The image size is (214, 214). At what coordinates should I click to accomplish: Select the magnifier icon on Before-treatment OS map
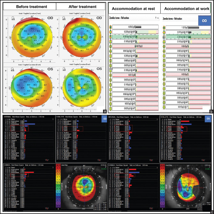pos(12,69)
